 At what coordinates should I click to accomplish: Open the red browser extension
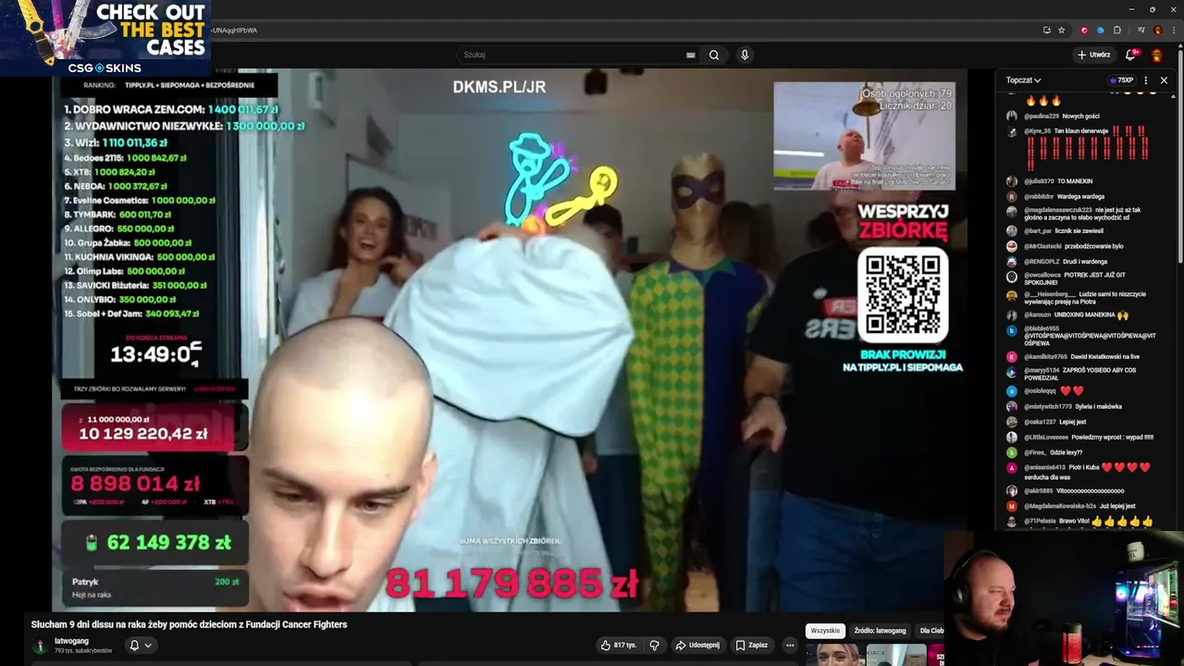click(x=1084, y=30)
